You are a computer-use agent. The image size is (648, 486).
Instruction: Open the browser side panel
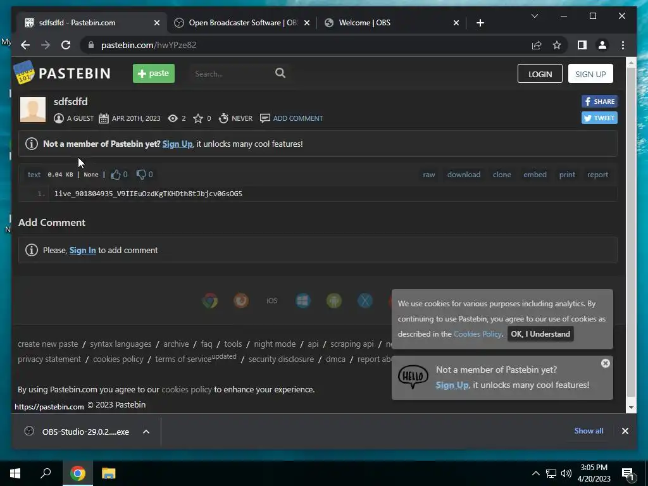(582, 45)
